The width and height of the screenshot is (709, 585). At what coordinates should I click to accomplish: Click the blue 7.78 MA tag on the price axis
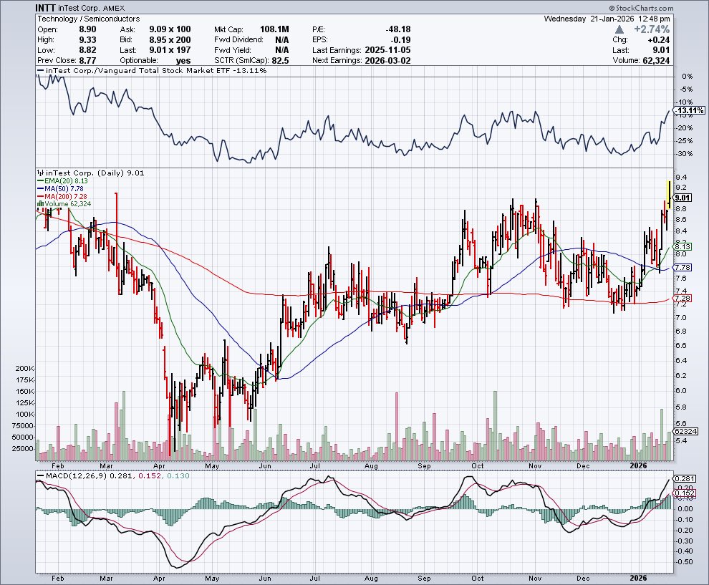tap(683, 268)
